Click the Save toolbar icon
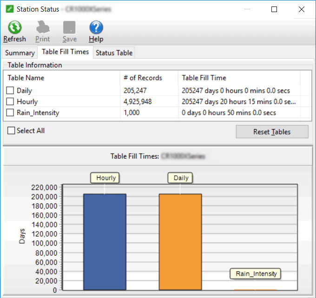This screenshot has width=316, height=298. point(69,27)
